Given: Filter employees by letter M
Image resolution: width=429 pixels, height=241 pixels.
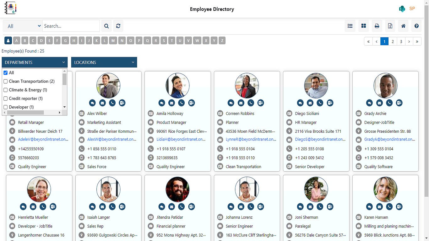Looking at the screenshot, I should (x=113, y=40).
